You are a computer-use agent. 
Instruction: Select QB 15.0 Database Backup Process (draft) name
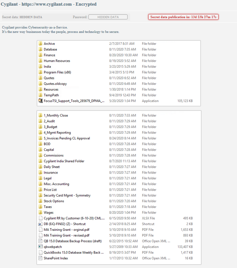tap(73, 241)
